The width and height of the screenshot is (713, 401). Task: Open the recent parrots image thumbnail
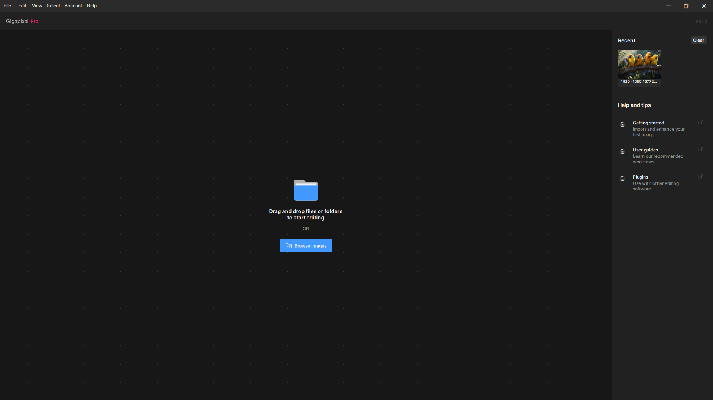[x=639, y=65]
